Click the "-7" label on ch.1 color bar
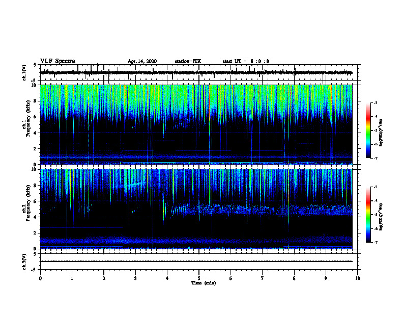Image resolution: width=403 pixels, height=312 pixels. coord(376,158)
